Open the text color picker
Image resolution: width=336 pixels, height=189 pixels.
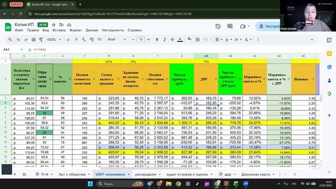click(x=180, y=39)
